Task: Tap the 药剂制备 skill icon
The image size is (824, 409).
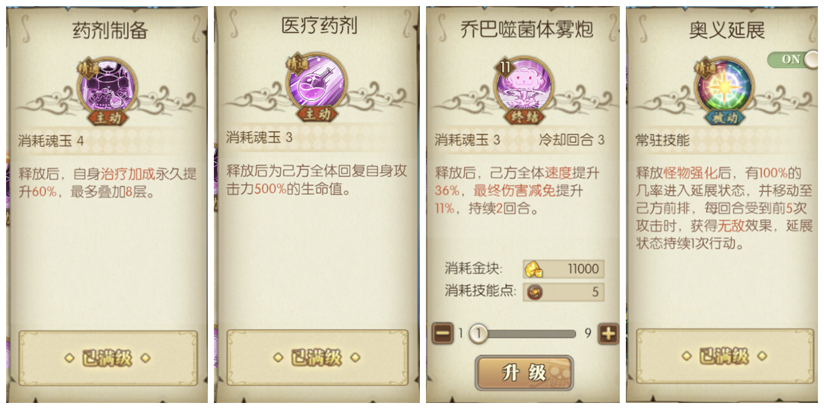Action: tap(108, 86)
